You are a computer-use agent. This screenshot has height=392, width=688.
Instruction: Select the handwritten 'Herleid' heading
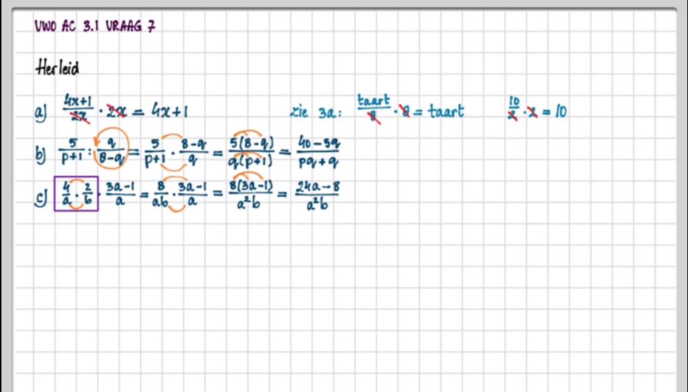pos(56,68)
